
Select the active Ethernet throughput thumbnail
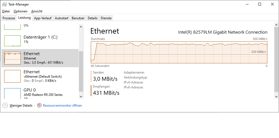13,58
